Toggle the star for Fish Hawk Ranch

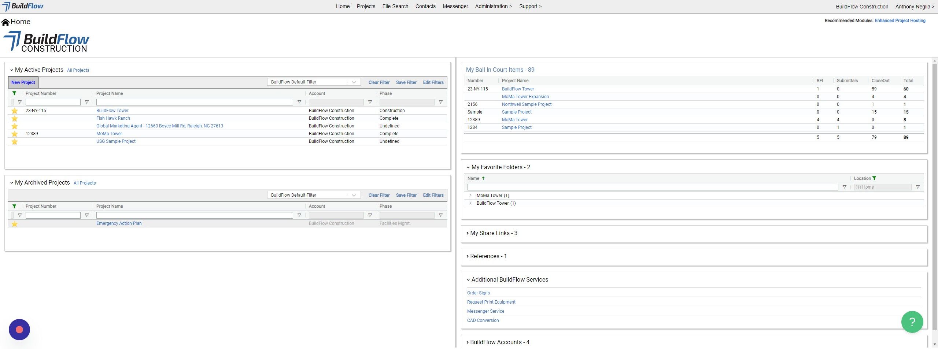point(15,118)
